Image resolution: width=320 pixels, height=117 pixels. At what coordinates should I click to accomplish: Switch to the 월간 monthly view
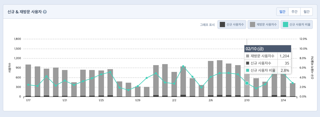tap(306, 12)
